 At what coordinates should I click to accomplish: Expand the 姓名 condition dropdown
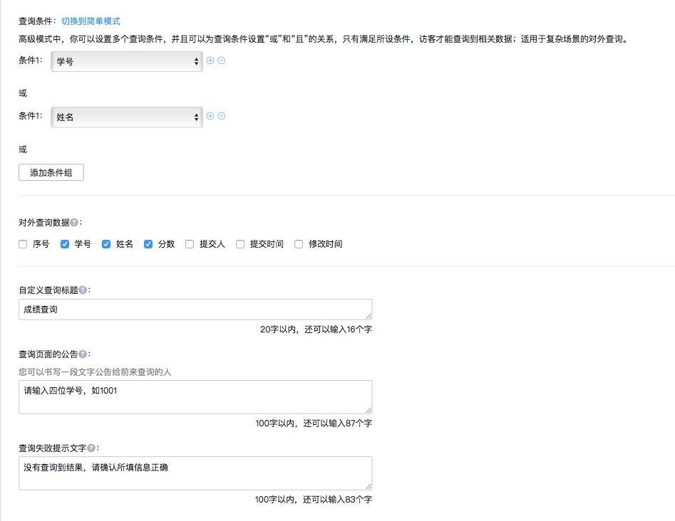click(x=127, y=117)
